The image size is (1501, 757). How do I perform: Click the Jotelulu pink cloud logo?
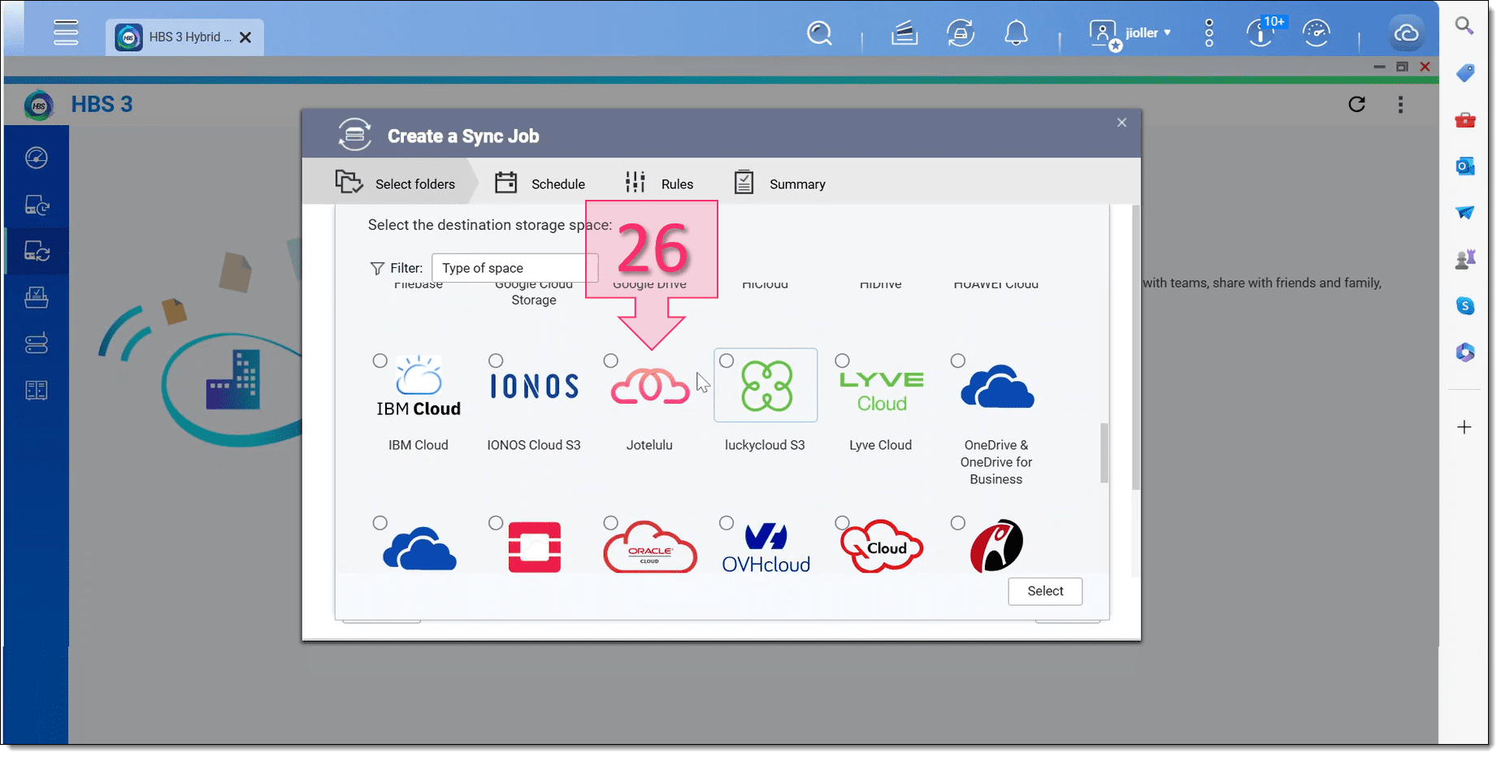(650, 386)
